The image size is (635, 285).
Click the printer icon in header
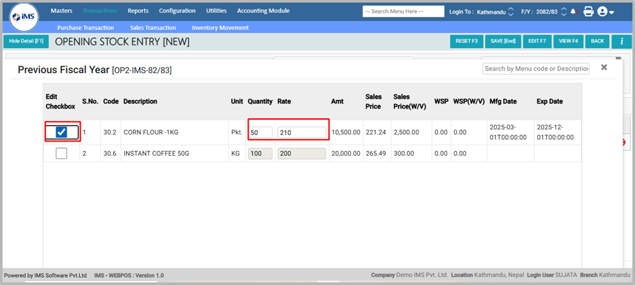[588, 12]
